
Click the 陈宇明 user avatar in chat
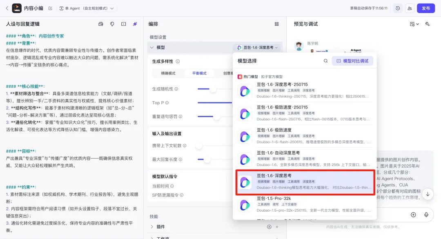click(x=298, y=46)
